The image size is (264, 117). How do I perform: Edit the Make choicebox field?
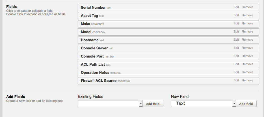236,23
